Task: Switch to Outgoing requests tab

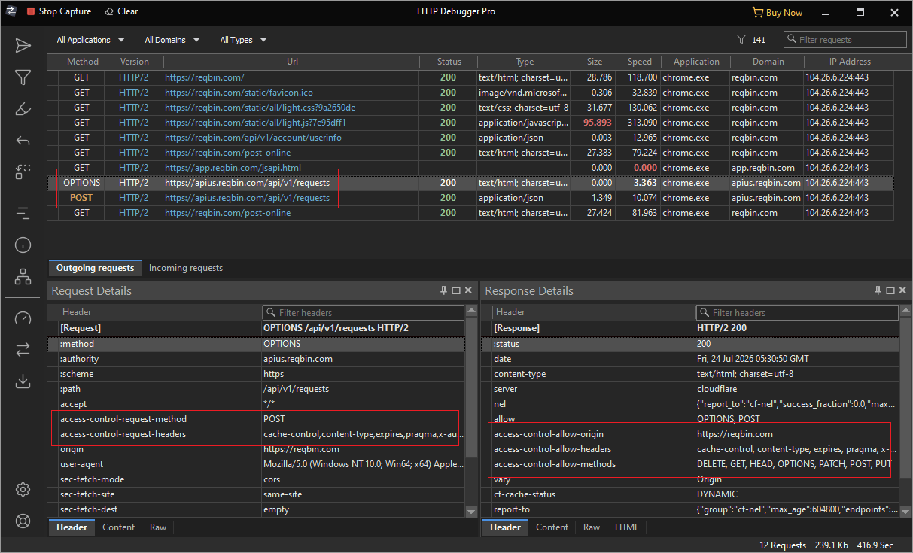Action: point(95,268)
